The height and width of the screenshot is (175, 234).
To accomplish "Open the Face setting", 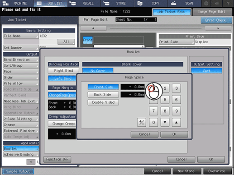I will [x=21, y=72].
